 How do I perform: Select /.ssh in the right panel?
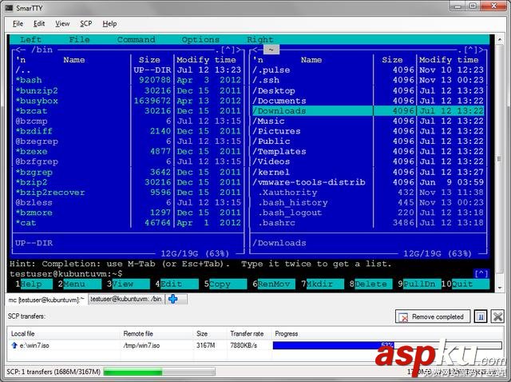[368, 80]
